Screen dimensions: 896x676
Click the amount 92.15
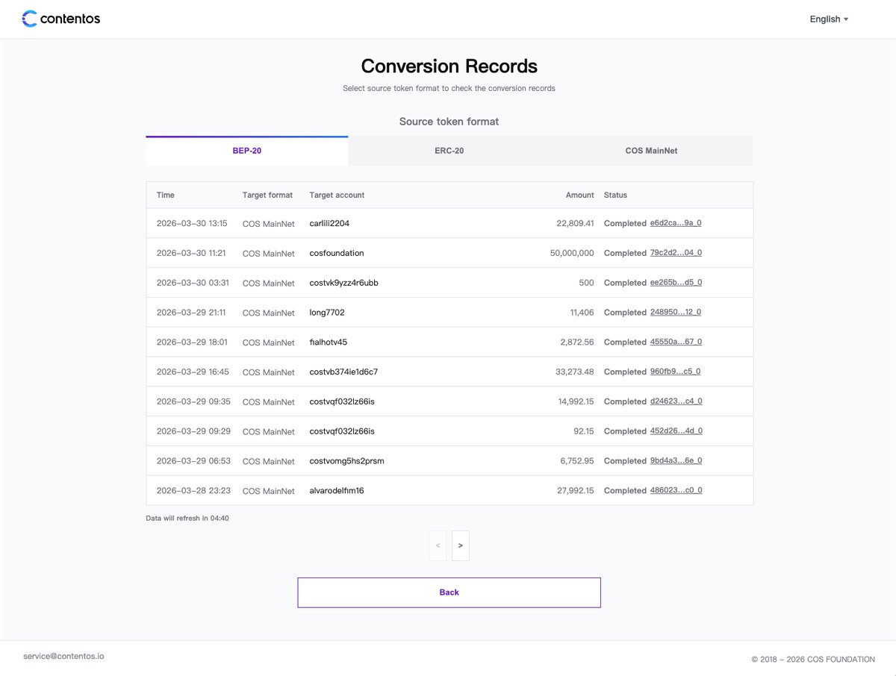pyautogui.click(x=584, y=431)
